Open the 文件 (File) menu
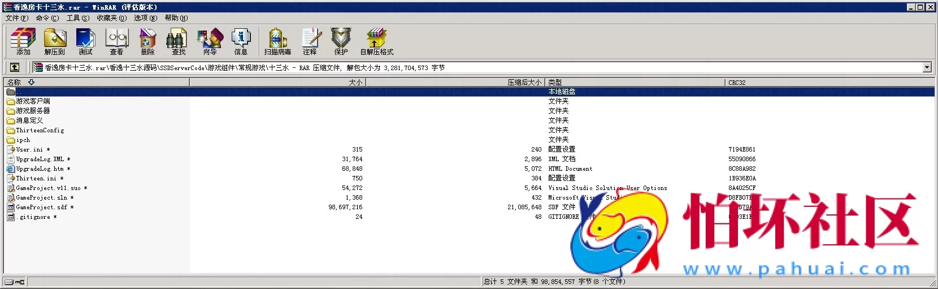The width and height of the screenshot is (938, 289). (x=17, y=18)
